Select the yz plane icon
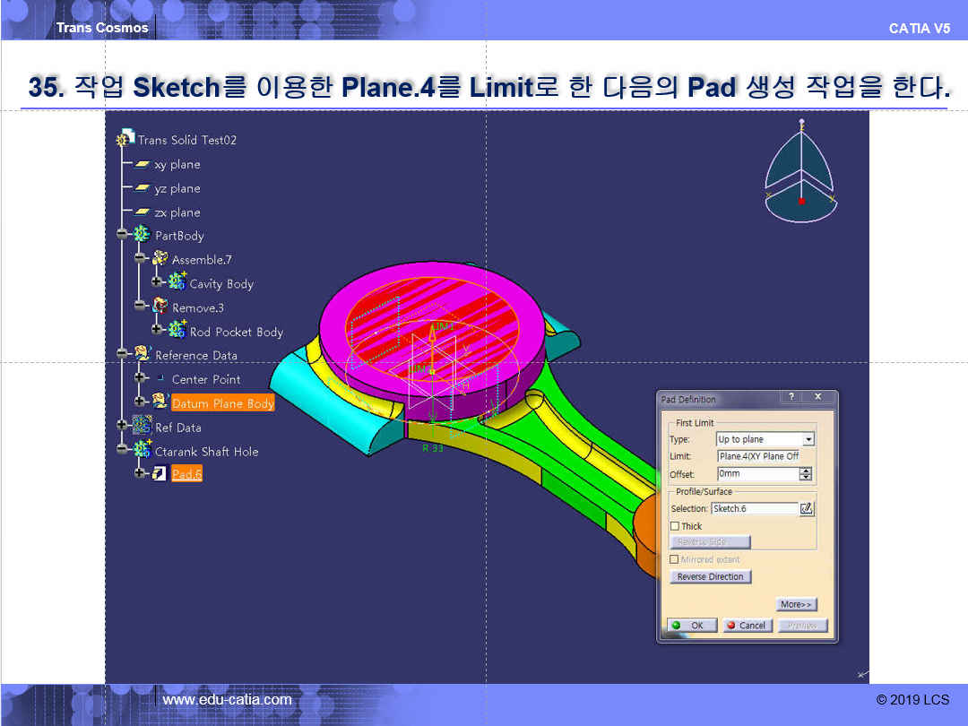 click(143, 189)
